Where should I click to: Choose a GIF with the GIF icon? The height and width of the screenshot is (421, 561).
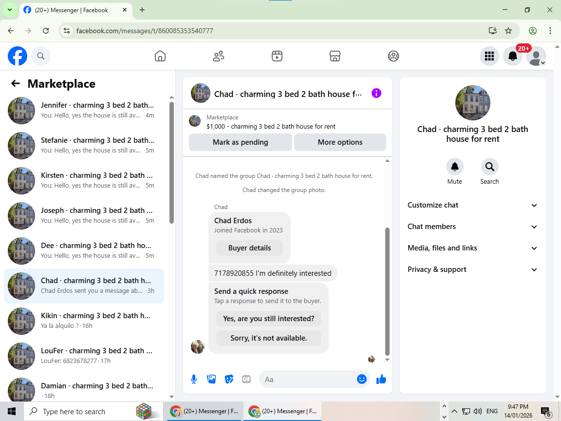point(246,379)
